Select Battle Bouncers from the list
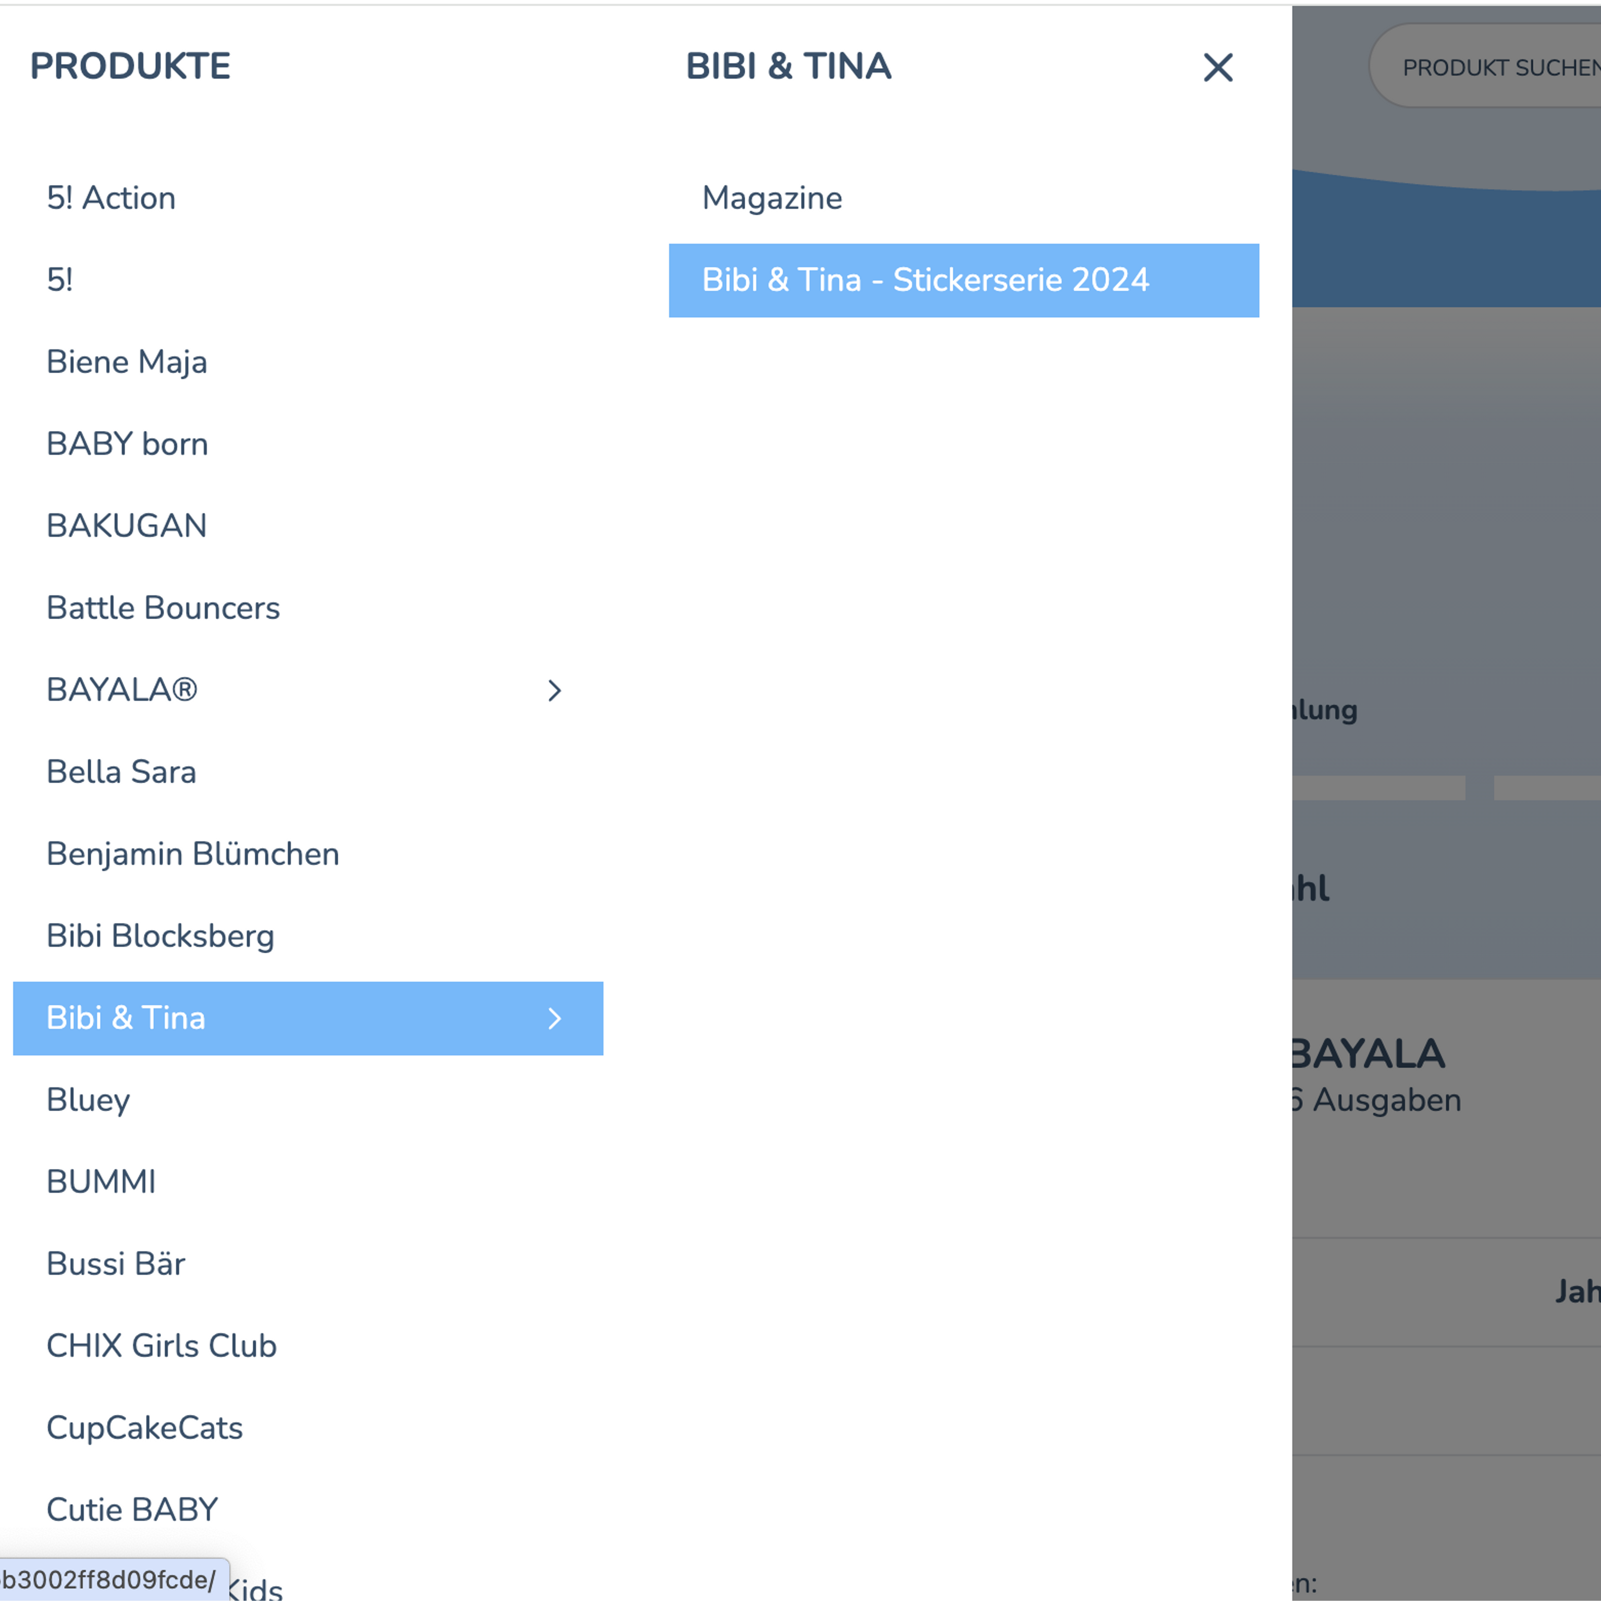 point(163,608)
